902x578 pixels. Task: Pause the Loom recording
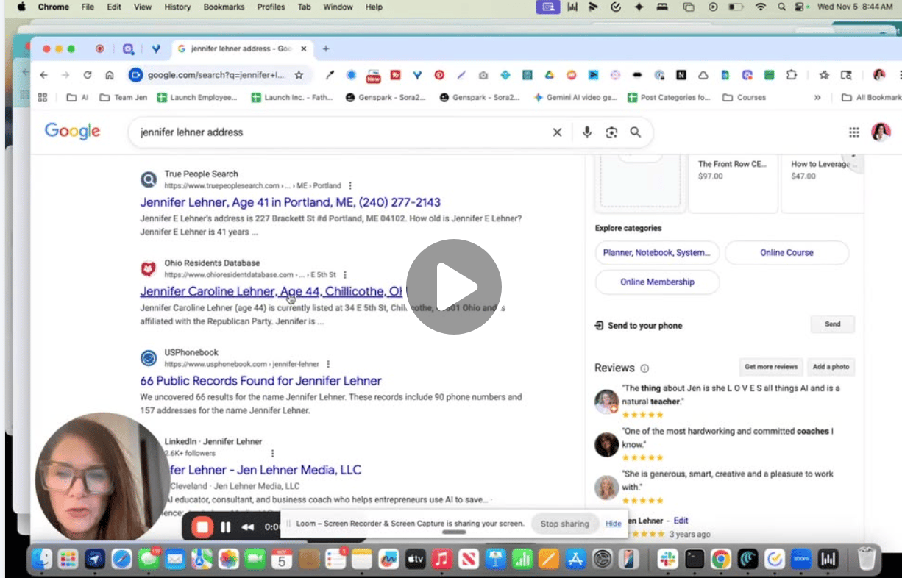[x=226, y=527]
